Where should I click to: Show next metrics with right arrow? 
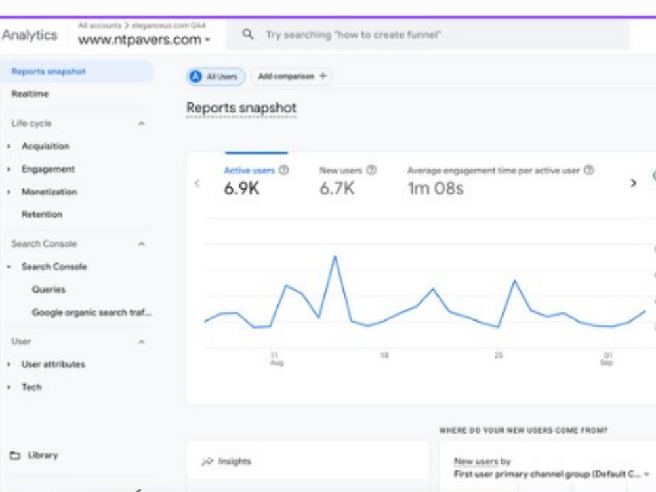tap(634, 183)
